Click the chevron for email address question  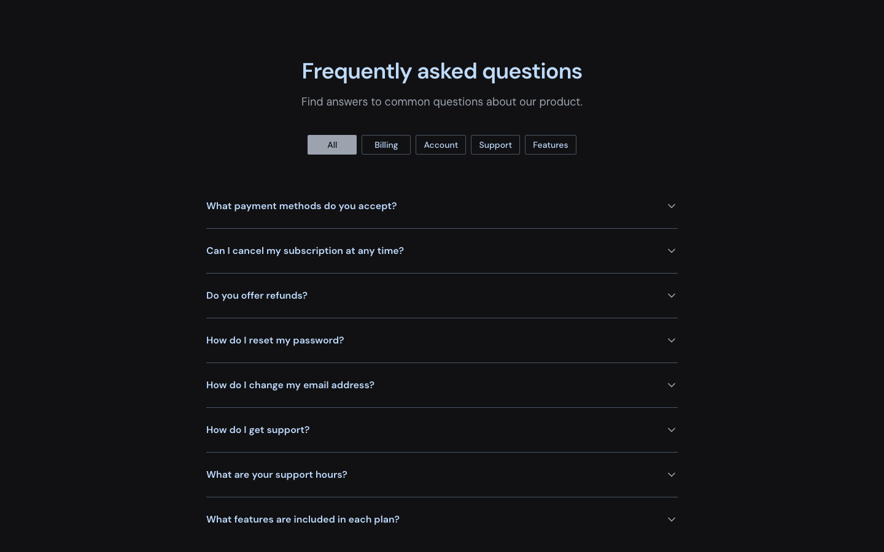[672, 385]
